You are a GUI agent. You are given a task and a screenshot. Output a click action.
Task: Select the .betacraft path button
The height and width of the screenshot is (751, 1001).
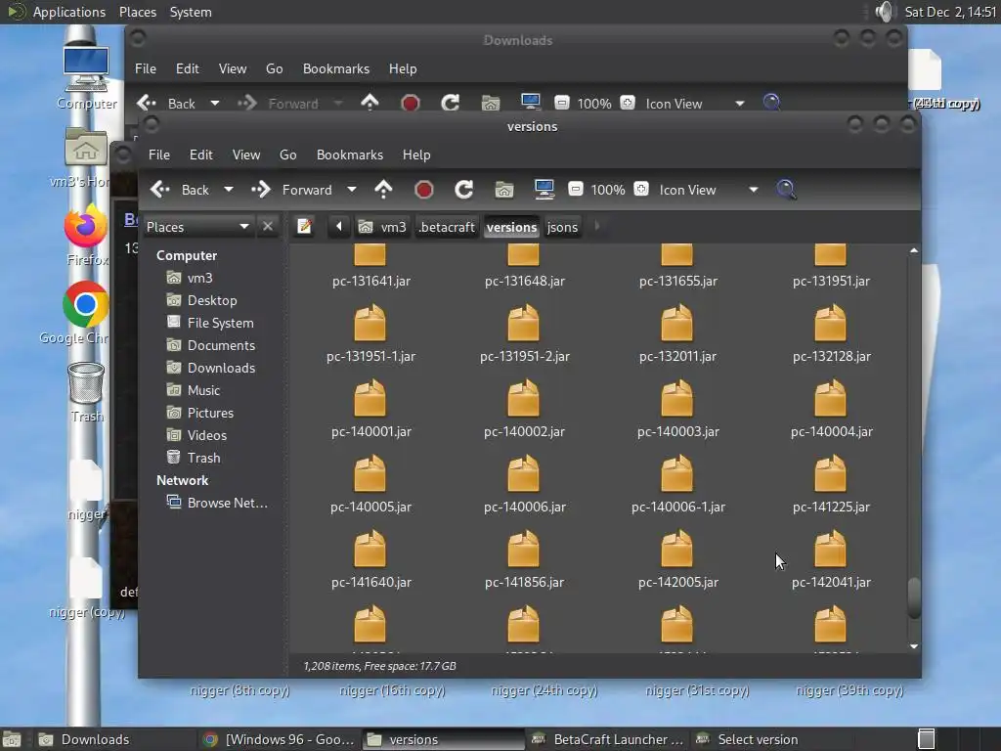pyautogui.click(x=447, y=227)
